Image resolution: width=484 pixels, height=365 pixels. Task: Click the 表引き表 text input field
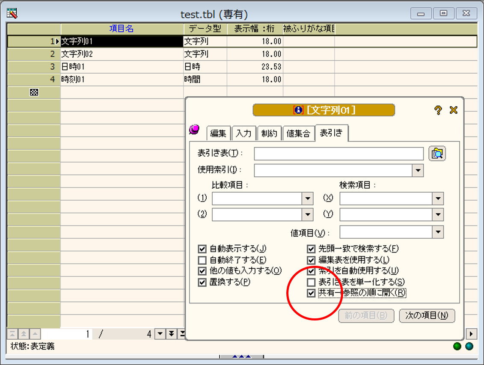[339, 154]
